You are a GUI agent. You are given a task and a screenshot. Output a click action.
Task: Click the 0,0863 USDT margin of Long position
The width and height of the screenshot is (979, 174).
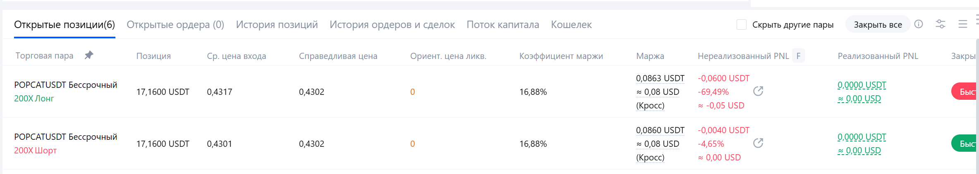point(660,78)
